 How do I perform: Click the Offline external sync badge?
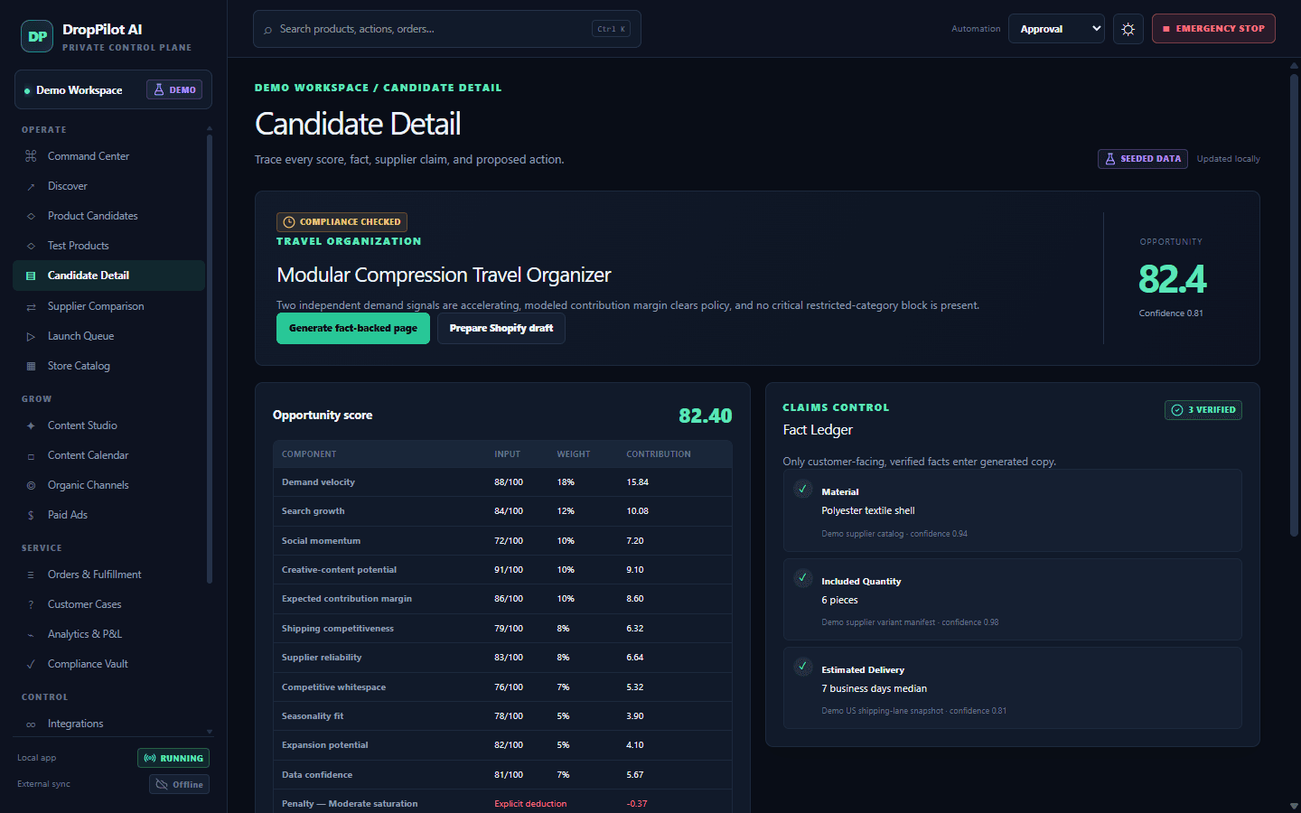pos(179,784)
